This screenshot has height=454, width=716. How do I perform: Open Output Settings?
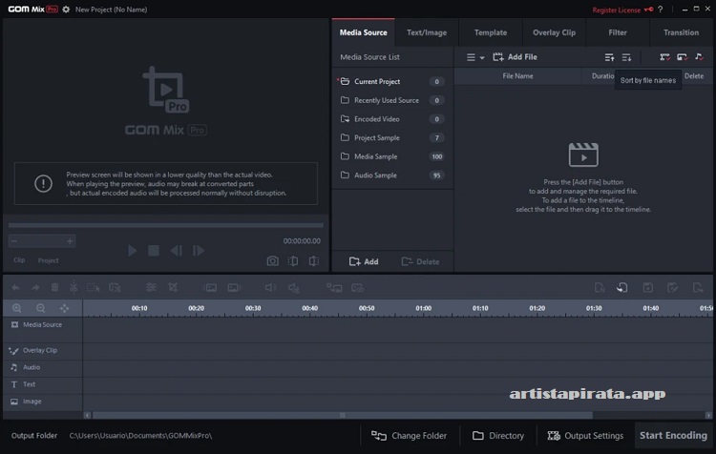click(585, 436)
